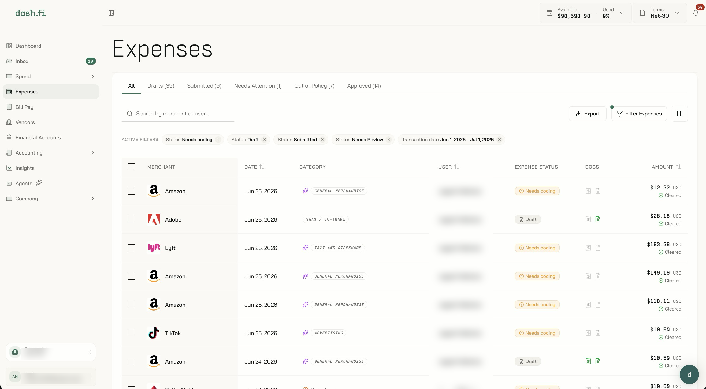Go to Bill Pay in the sidebar
Screen dimensions: 706x389
(51, 107)
